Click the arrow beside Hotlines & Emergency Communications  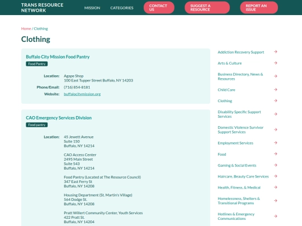coord(276,216)
